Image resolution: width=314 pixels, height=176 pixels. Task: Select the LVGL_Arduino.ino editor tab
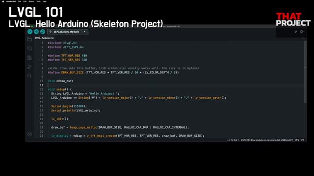(x=45, y=38)
